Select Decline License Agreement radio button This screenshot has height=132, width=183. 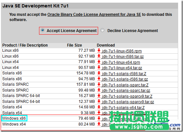click(102, 30)
